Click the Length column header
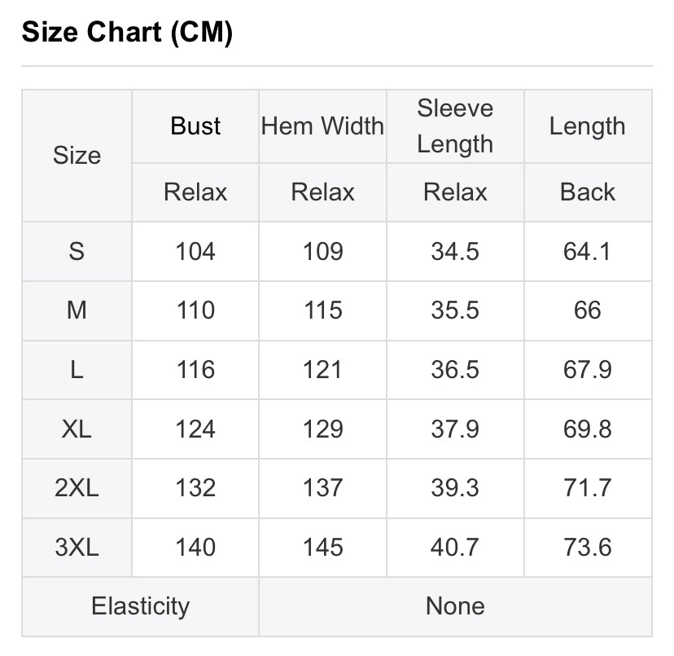Image resolution: width=674 pixels, height=656 pixels. click(588, 126)
